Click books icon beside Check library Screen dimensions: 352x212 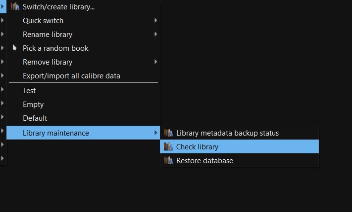pyautogui.click(x=169, y=147)
